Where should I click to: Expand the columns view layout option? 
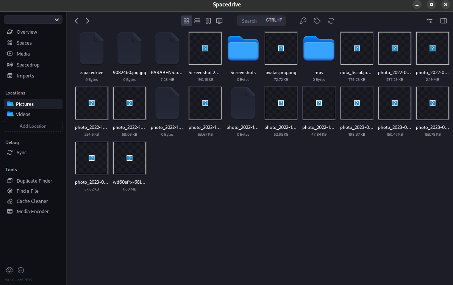pyautogui.click(x=208, y=21)
